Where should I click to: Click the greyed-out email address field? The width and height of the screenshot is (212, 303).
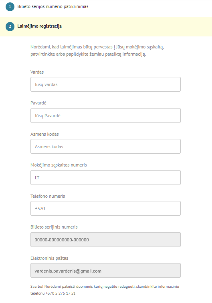[x=105, y=271]
